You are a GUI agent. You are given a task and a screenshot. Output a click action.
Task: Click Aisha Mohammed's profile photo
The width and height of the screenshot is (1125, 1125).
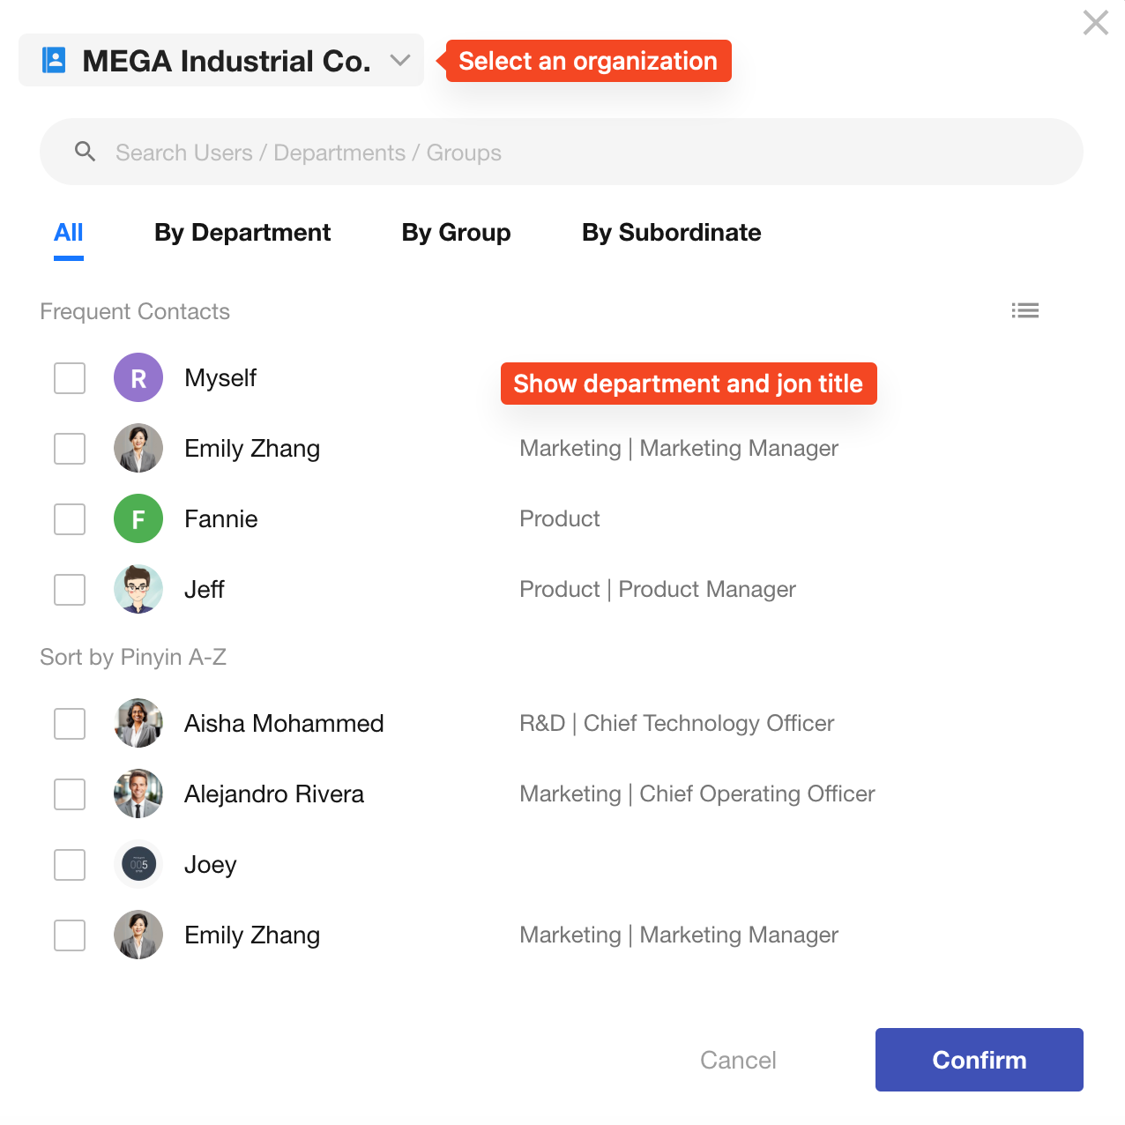[138, 723]
